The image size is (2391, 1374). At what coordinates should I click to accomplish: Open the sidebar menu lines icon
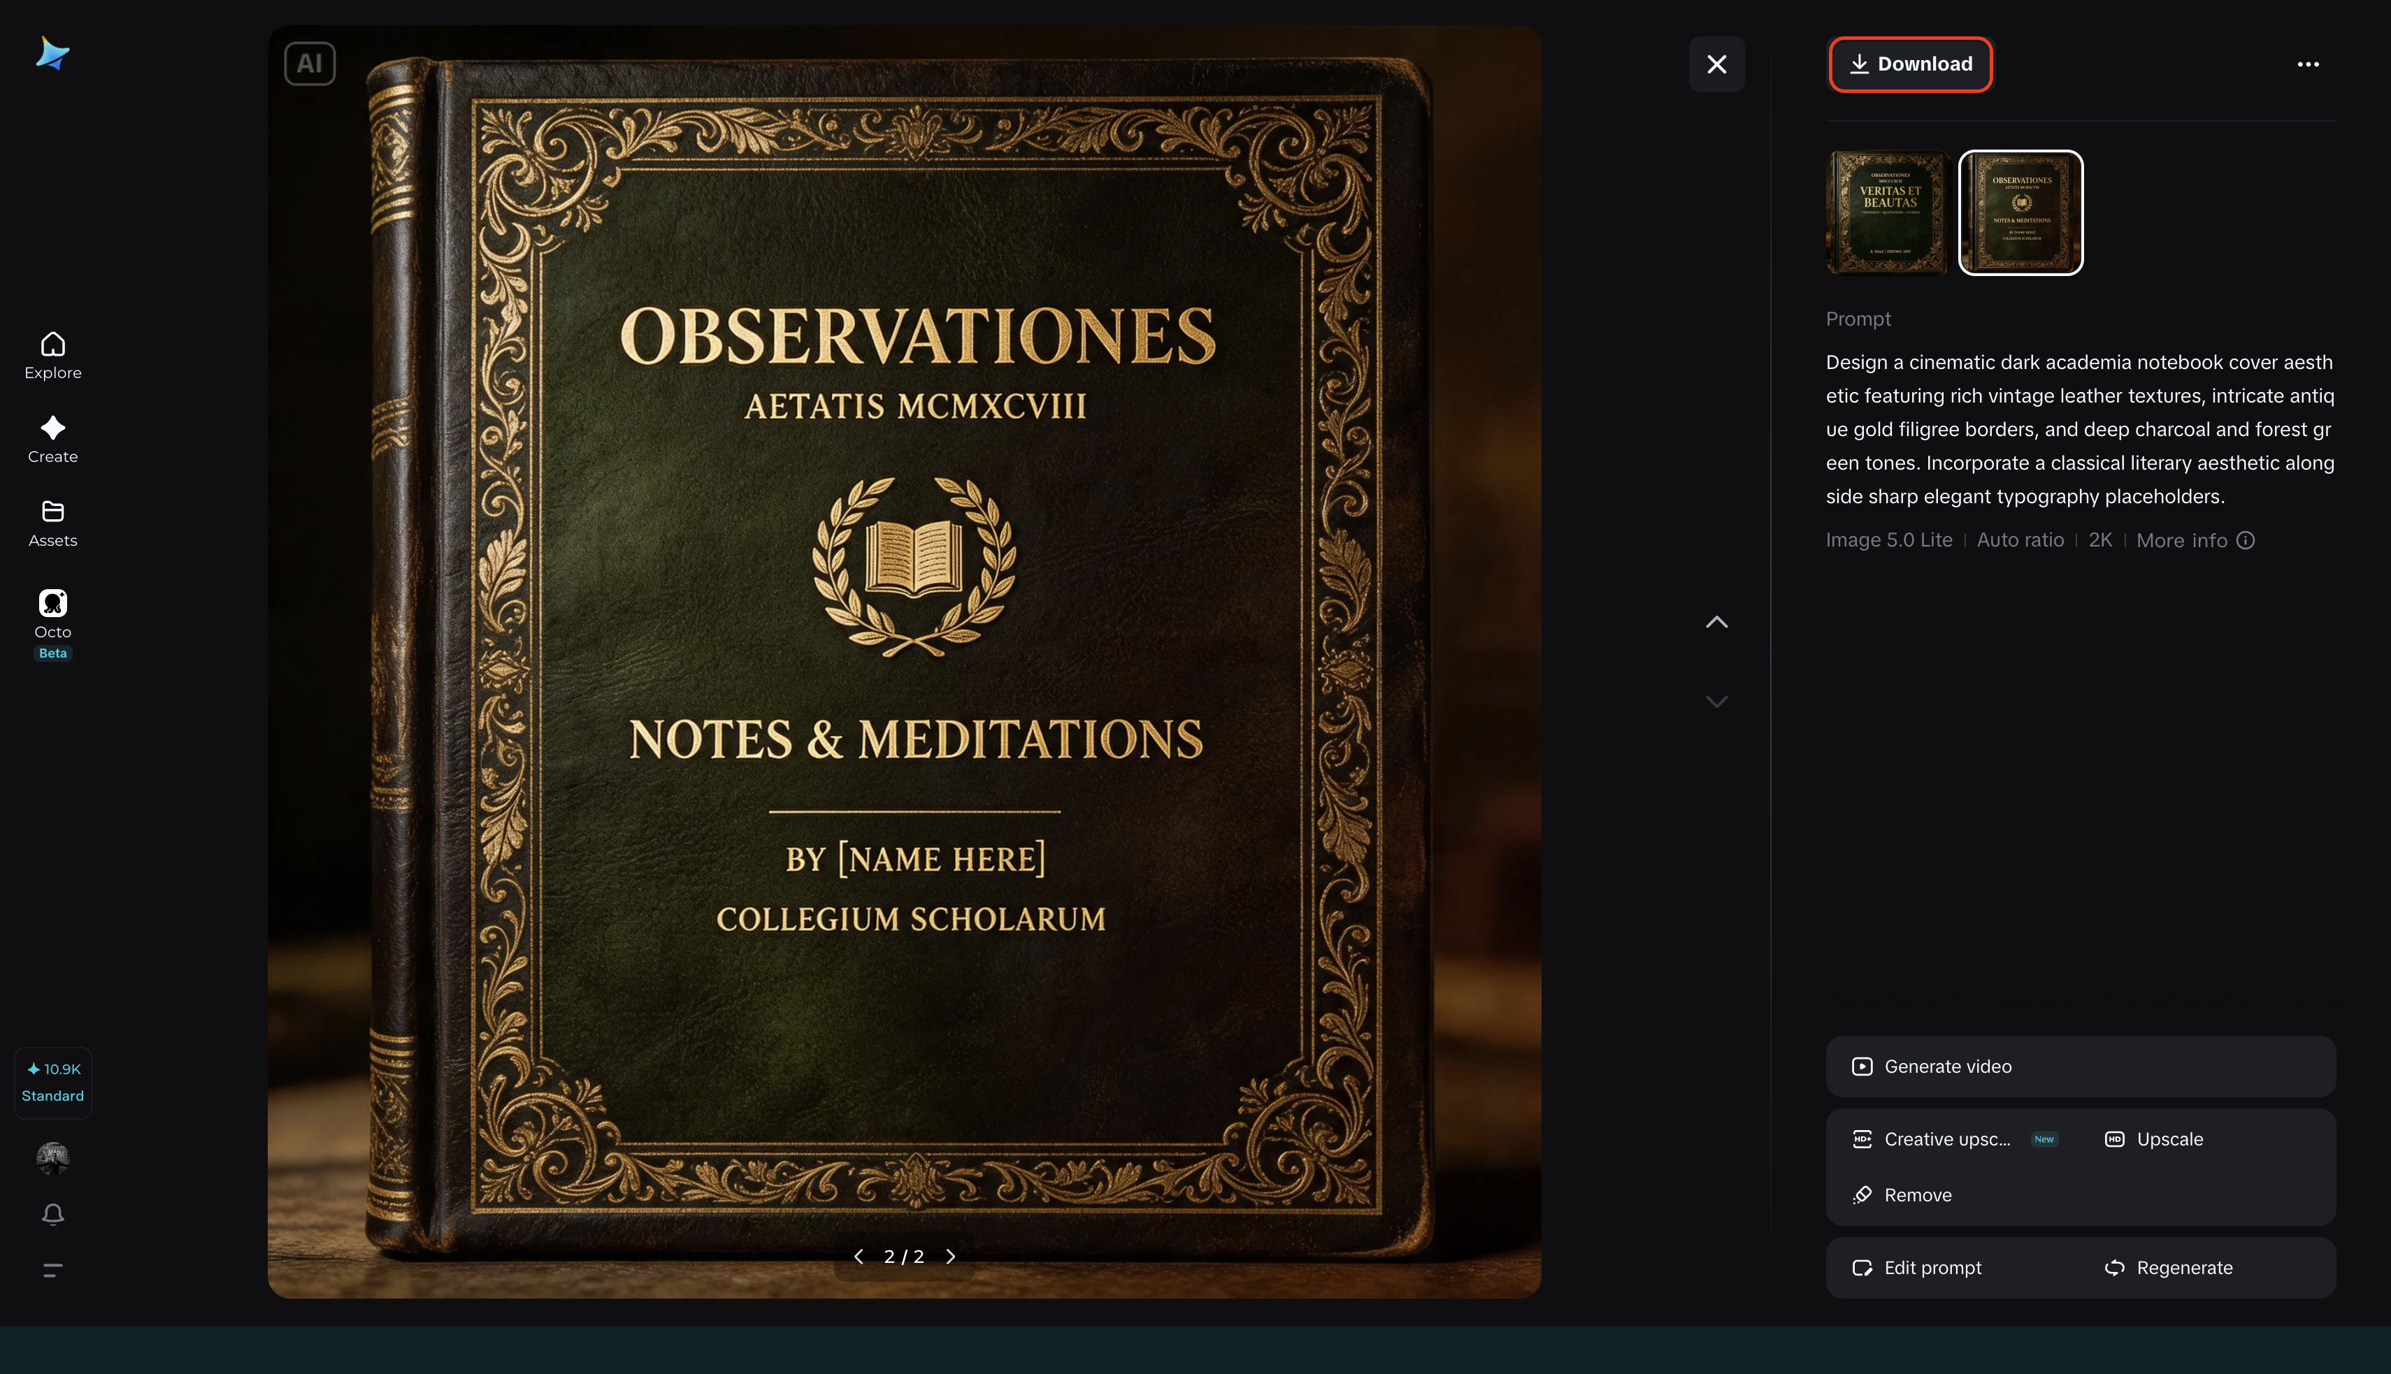(53, 1270)
